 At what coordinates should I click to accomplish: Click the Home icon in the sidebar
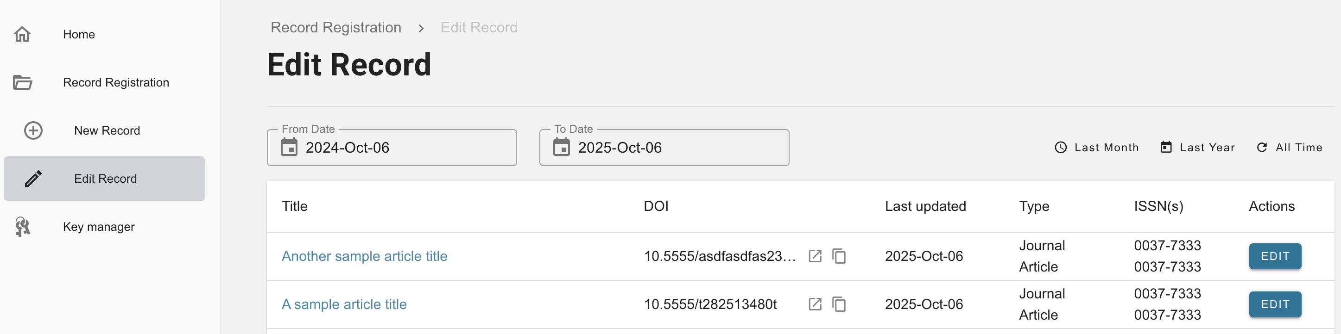click(22, 33)
